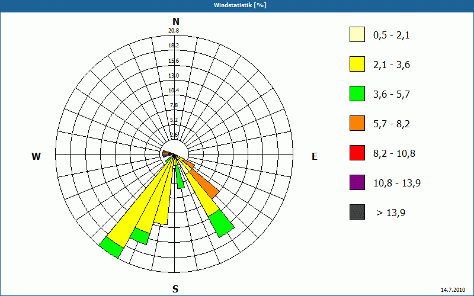Viewport: 474px width, 296px height.
Task: Click the 10,4 radial axis value
Action: point(174,91)
